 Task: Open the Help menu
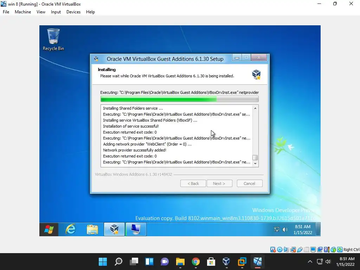pos(90,12)
